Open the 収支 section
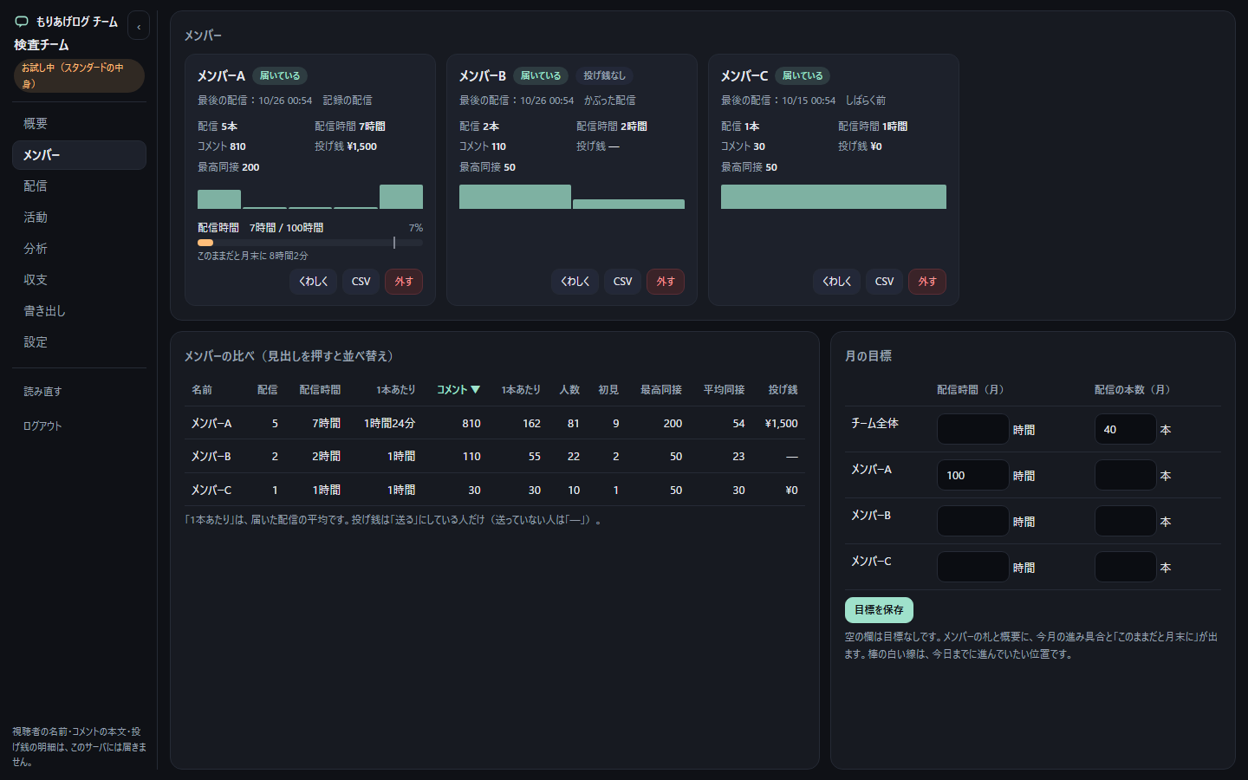Image resolution: width=1248 pixels, height=780 pixels. click(x=79, y=280)
